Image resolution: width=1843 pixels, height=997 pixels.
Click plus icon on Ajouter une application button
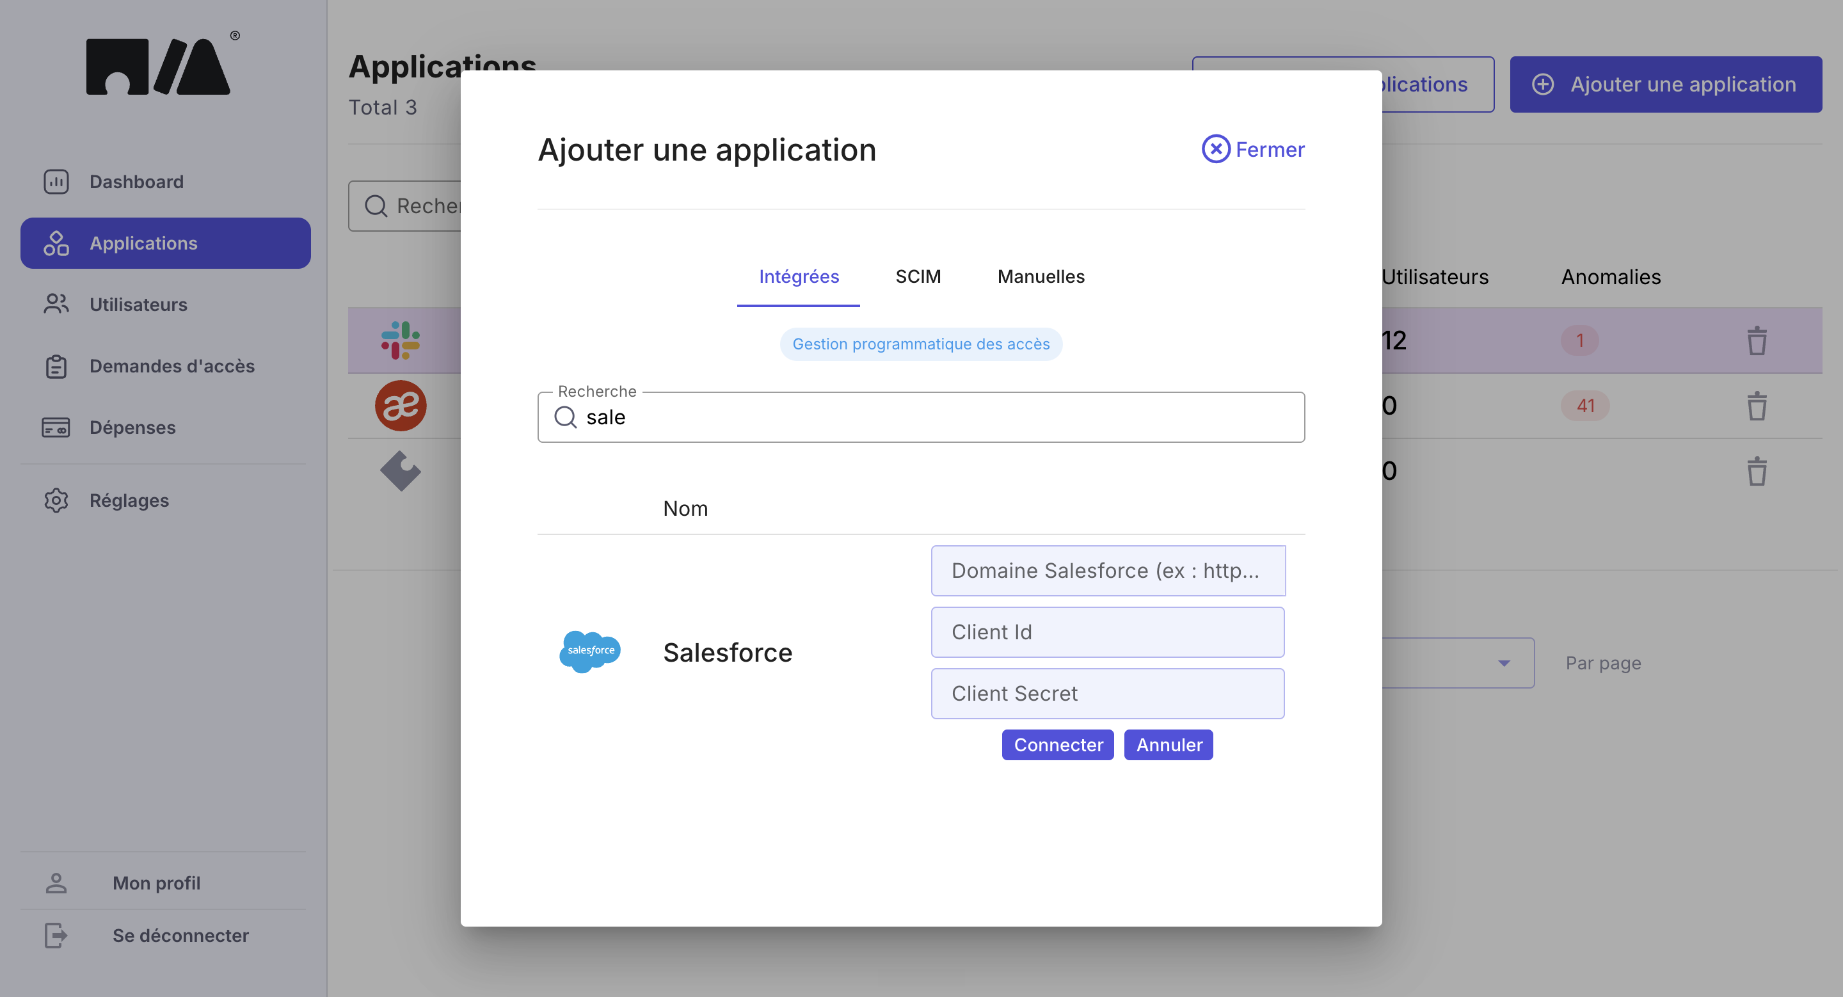1542,84
